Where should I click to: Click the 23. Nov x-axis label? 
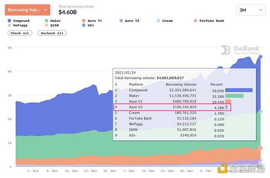coord(90,171)
